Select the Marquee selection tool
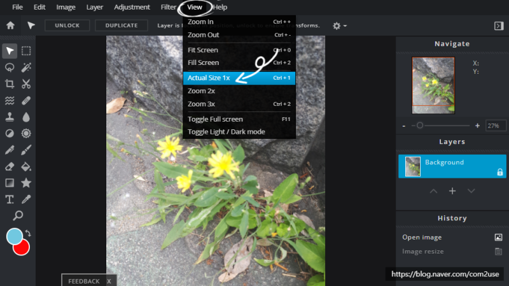The width and height of the screenshot is (509, 286). click(x=26, y=51)
